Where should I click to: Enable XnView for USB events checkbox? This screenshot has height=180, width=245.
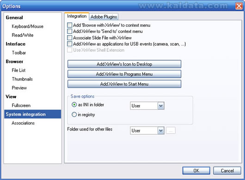[x=69, y=44]
